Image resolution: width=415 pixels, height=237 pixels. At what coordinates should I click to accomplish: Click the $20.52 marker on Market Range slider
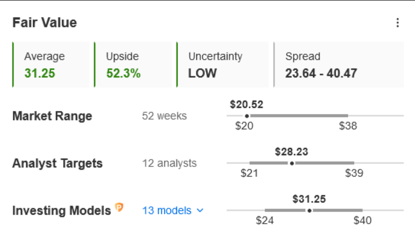tap(247, 116)
